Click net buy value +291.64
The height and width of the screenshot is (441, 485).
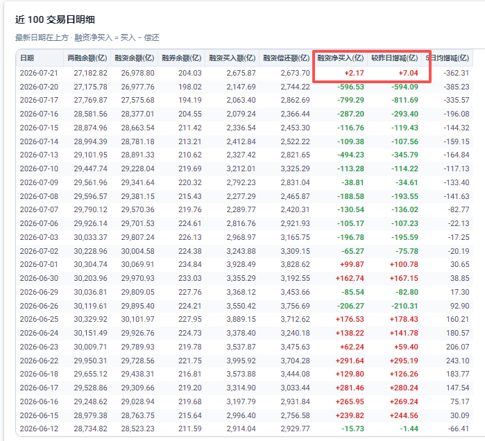click(350, 361)
